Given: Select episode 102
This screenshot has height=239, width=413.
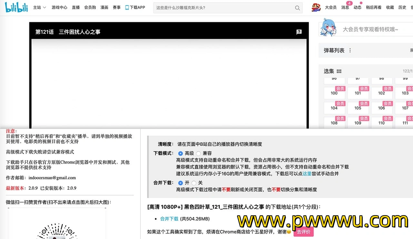Looking at the screenshot, I should (382, 93).
